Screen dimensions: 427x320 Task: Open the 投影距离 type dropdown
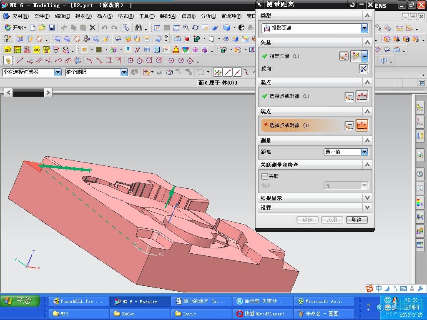tap(364, 28)
